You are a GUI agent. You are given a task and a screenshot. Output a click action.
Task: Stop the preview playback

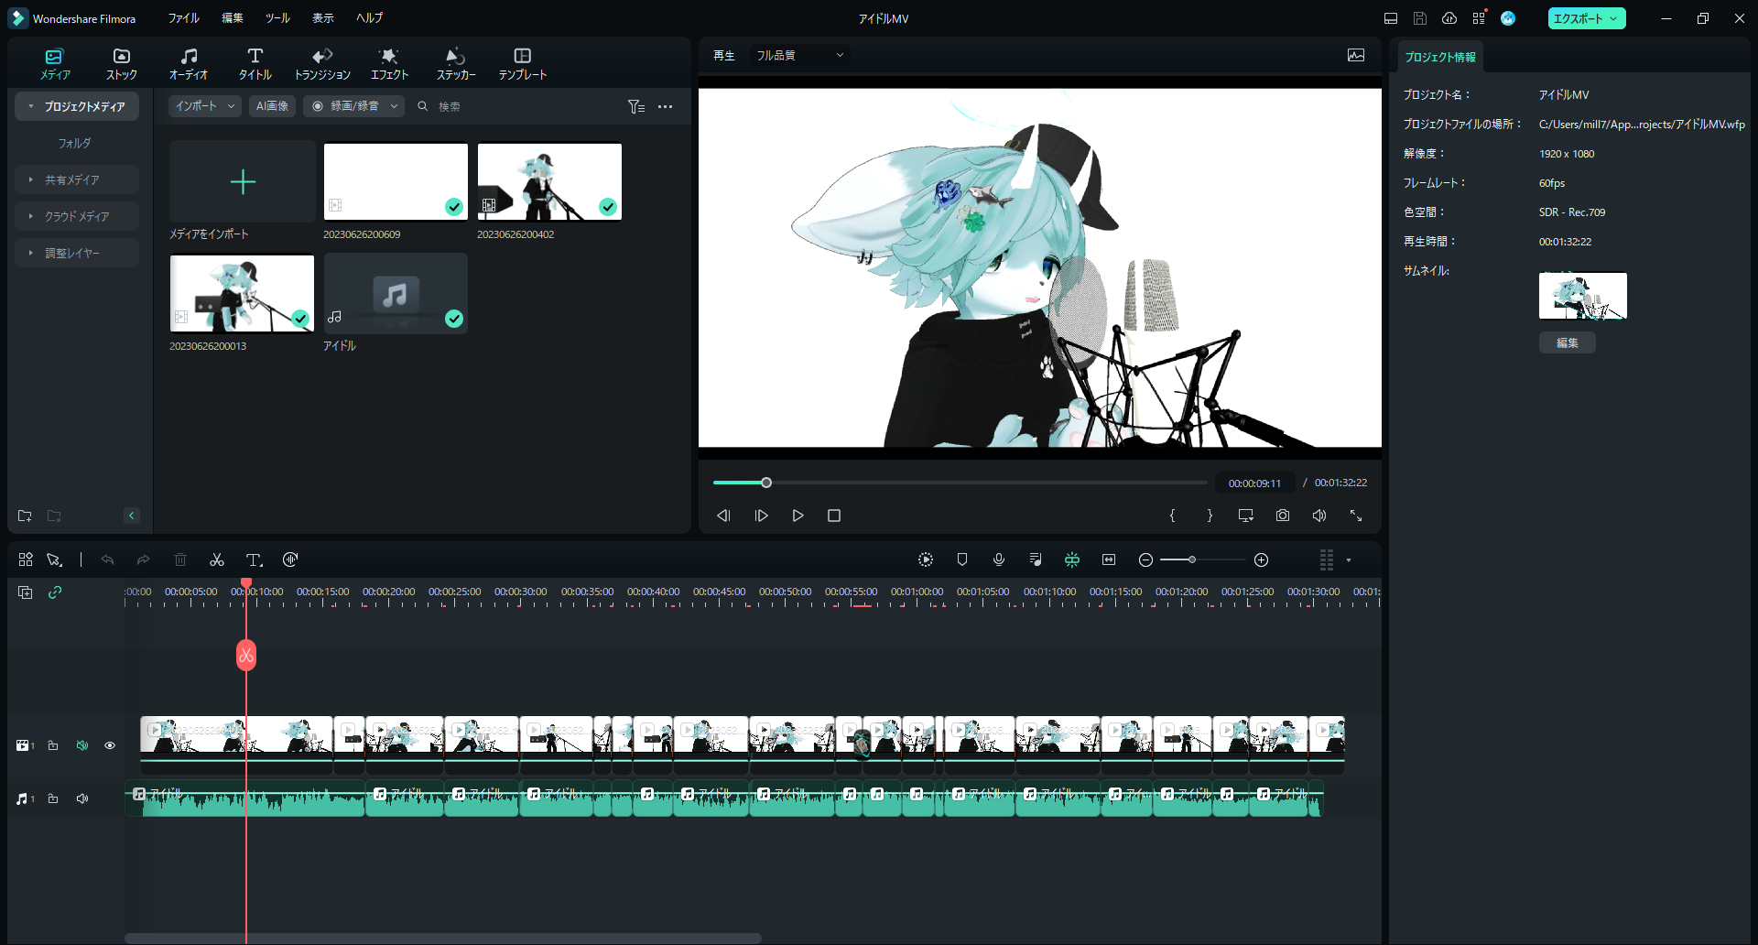click(834, 516)
